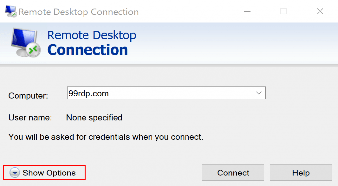Click empty title bar area left of minimize
Viewport: 338px width, 186px height.
[191, 12]
